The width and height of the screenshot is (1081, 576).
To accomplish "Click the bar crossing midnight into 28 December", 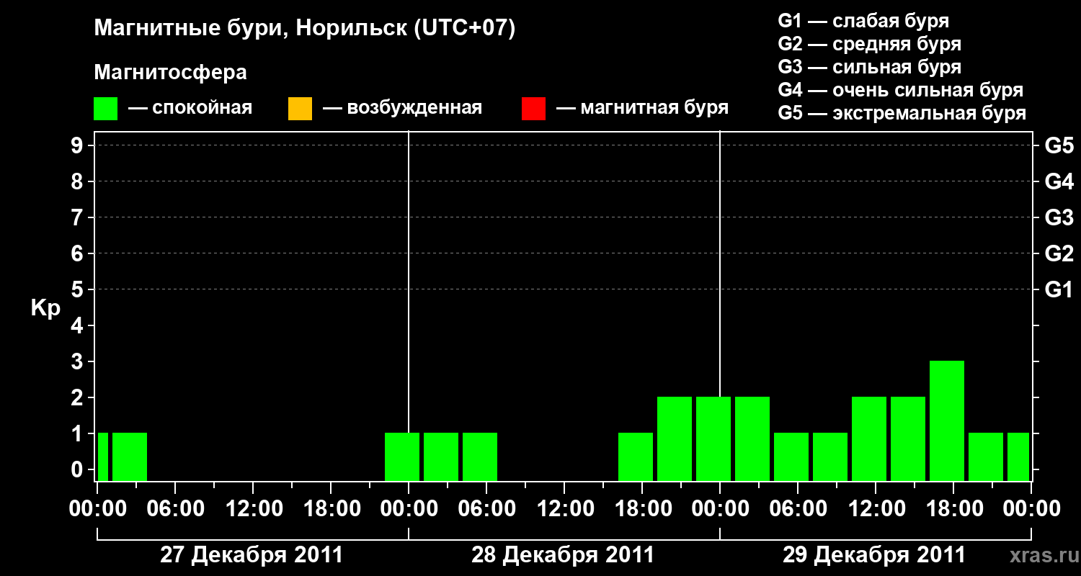I will (x=402, y=456).
